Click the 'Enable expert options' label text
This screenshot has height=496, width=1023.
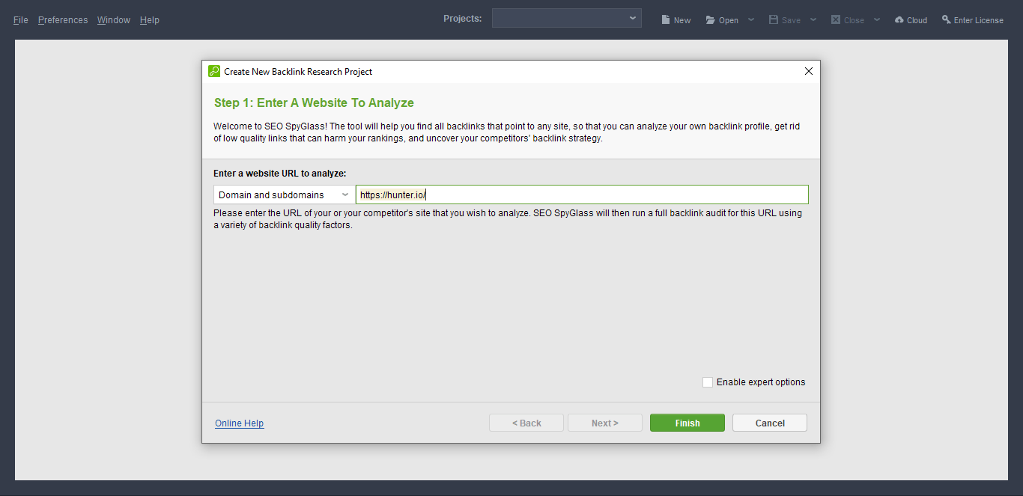click(761, 382)
